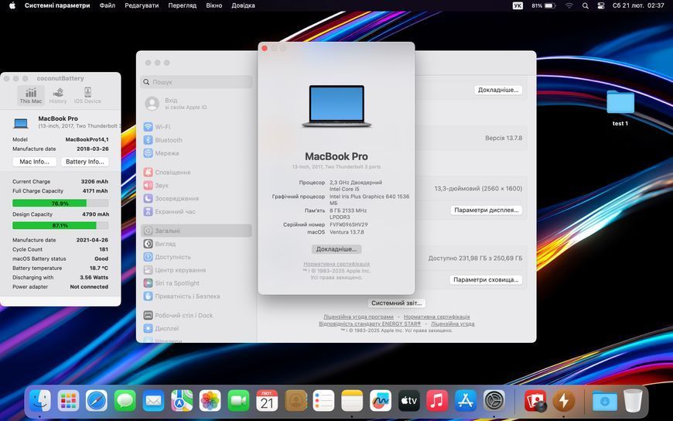673x421 pixels.
Task: Open Мережа settings in sidebar
Action: (196, 153)
